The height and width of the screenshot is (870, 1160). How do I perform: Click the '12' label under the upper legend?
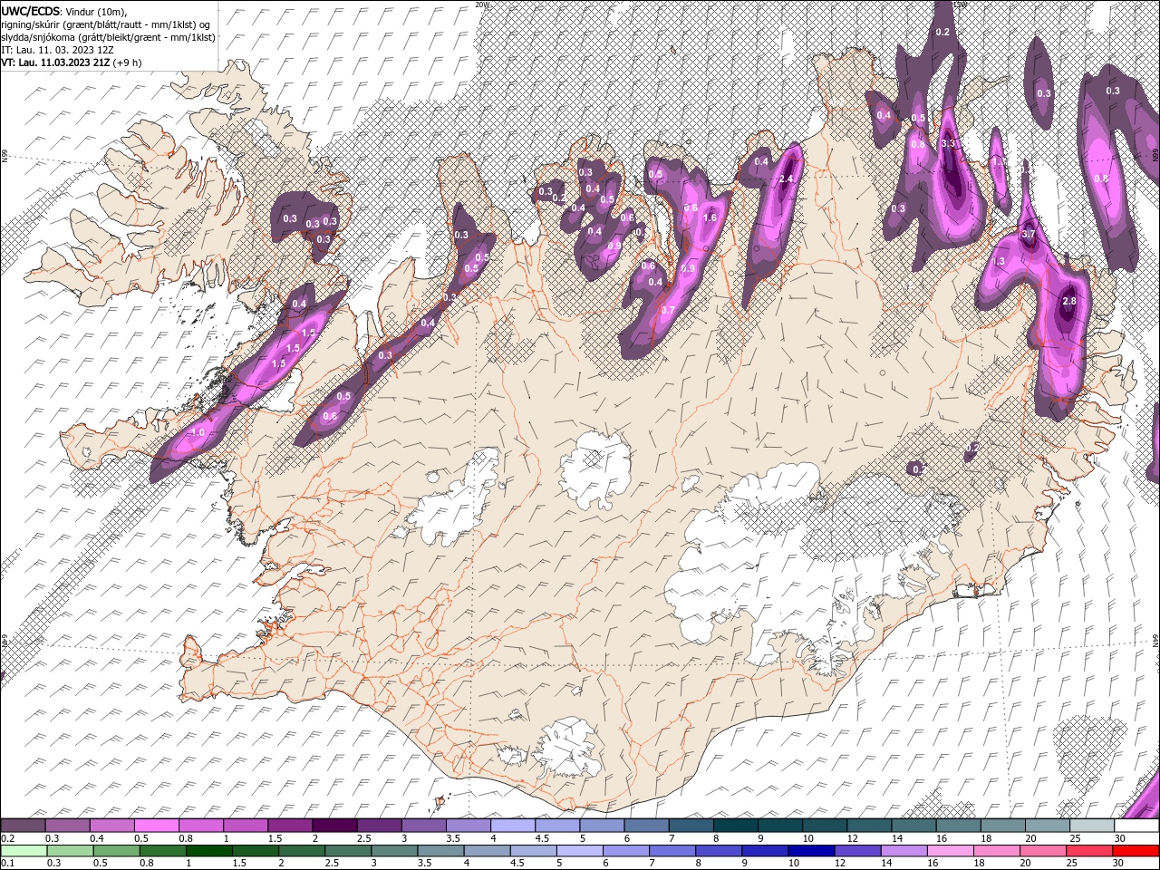(x=854, y=838)
